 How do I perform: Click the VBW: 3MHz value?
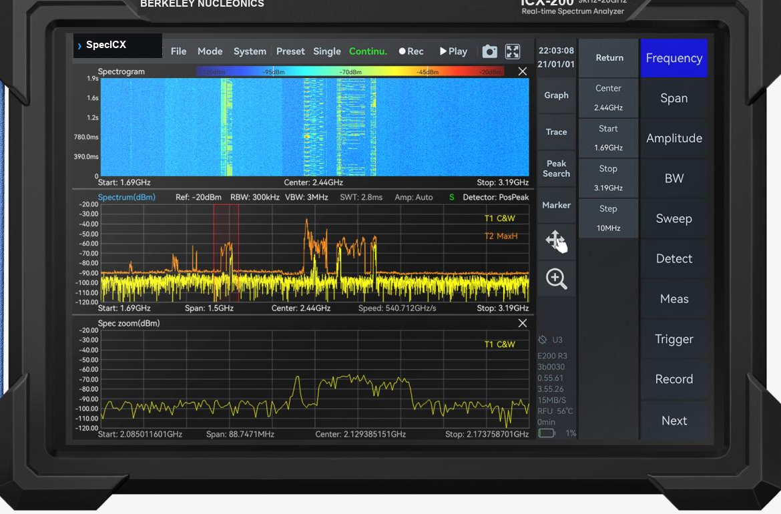(306, 197)
